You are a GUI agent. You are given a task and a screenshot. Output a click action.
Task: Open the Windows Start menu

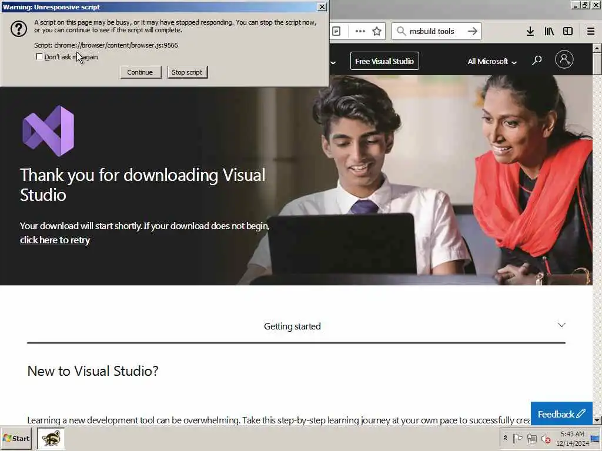tap(16, 438)
